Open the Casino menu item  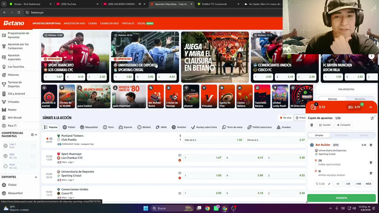[92, 23]
